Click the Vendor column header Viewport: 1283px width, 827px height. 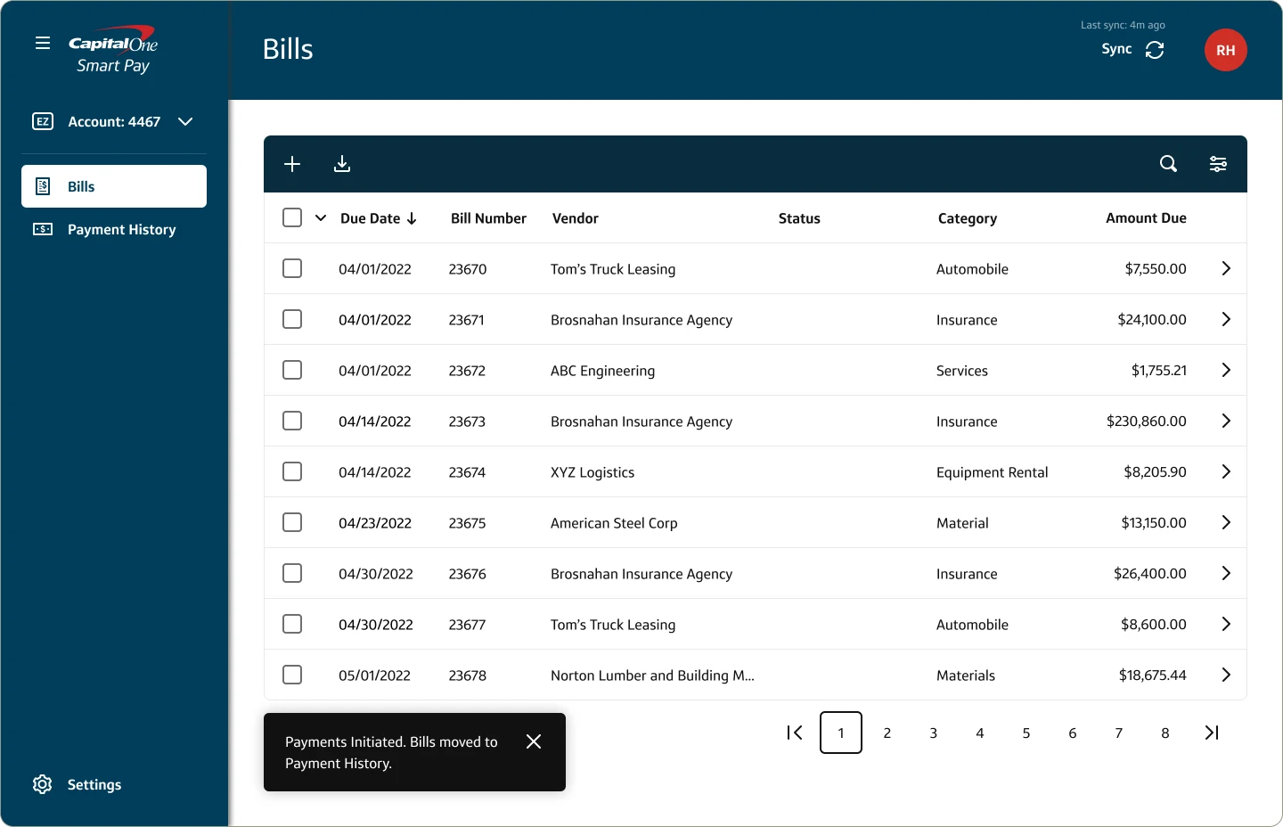point(576,218)
